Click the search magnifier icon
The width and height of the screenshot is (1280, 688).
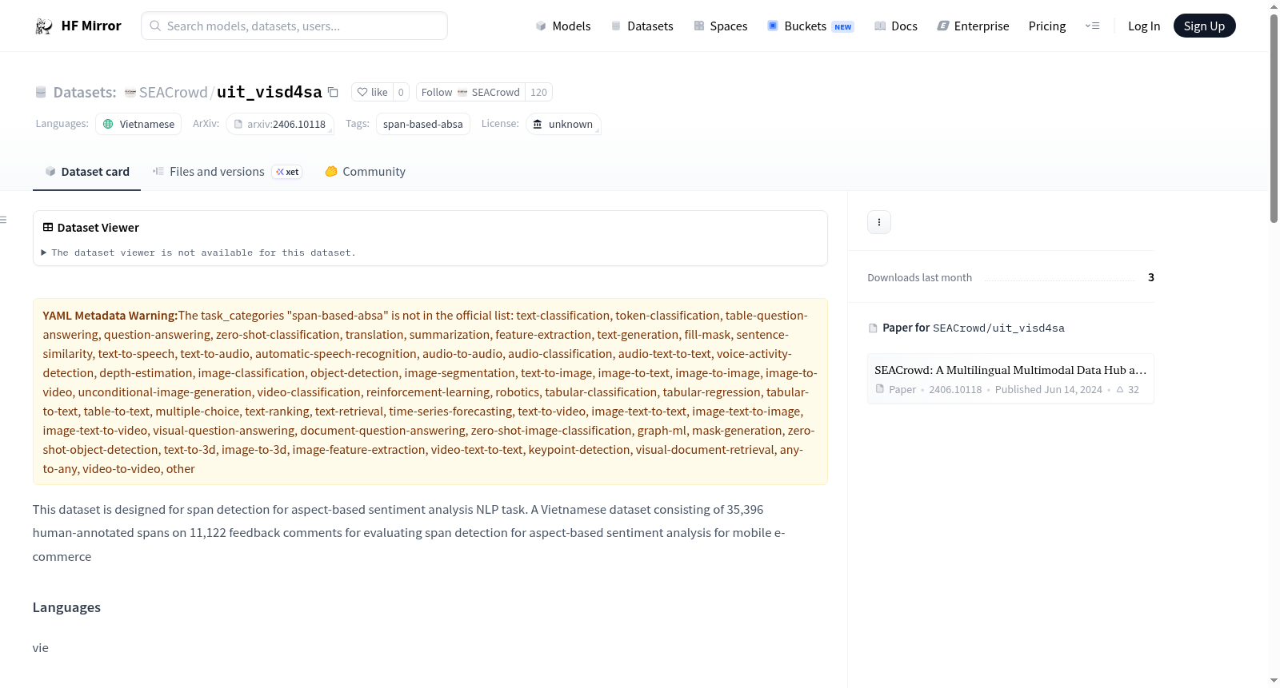155,26
